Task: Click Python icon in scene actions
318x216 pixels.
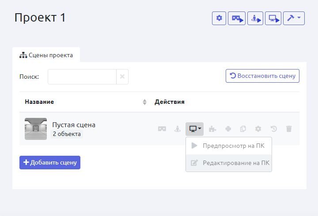Action: coord(228,129)
